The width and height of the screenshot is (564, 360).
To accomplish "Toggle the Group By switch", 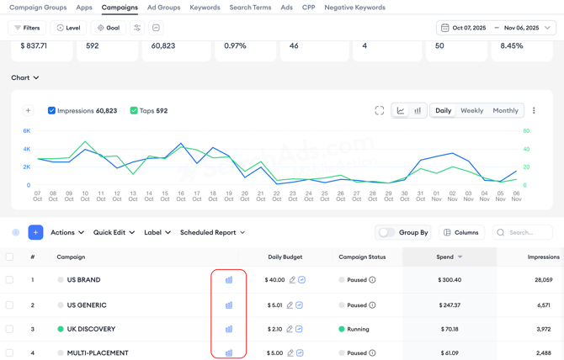I will pyautogui.click(x=386, y=232).
